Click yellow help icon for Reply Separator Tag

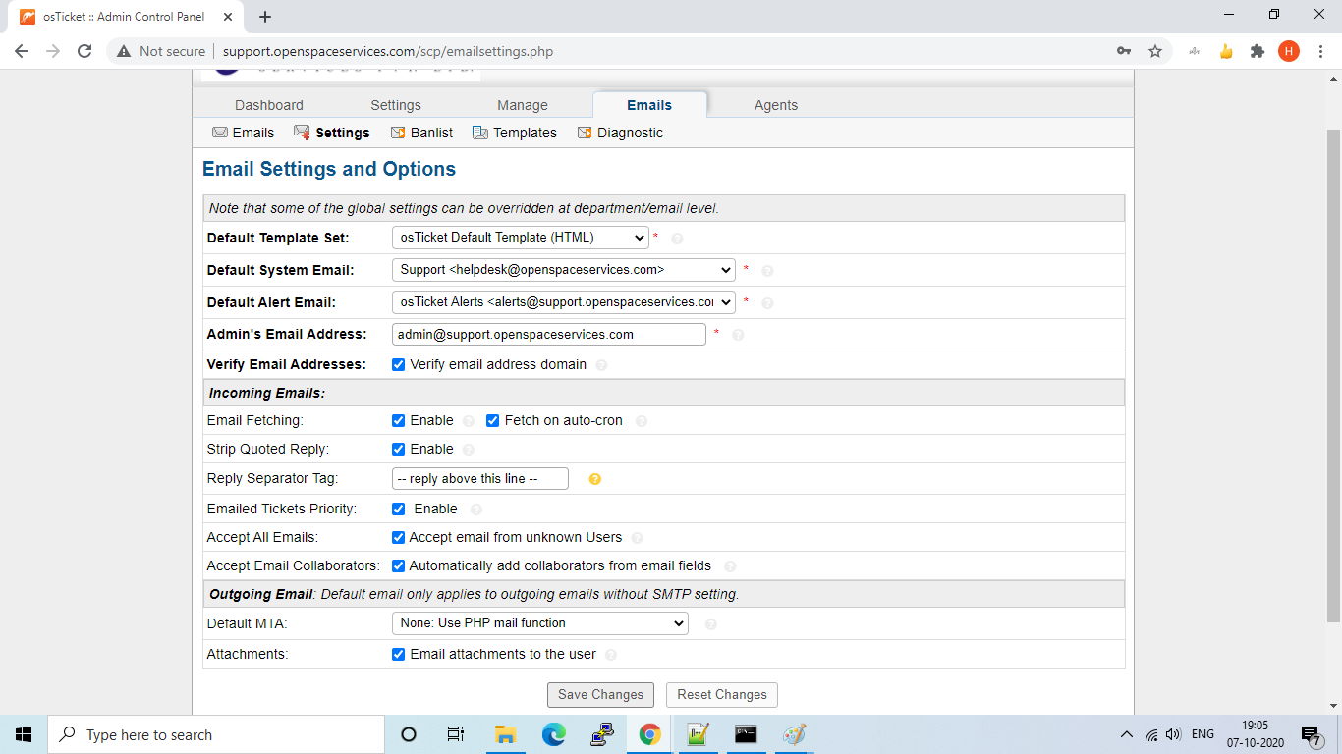(x=594, y=479)
